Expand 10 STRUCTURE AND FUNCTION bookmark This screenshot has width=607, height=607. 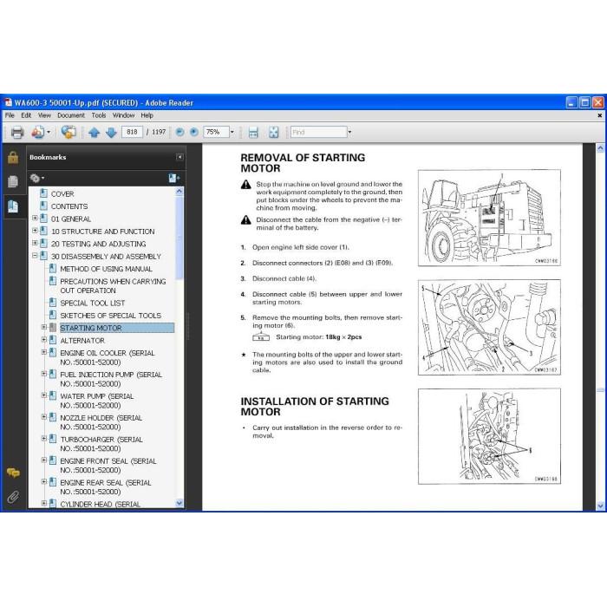point(35,231)
